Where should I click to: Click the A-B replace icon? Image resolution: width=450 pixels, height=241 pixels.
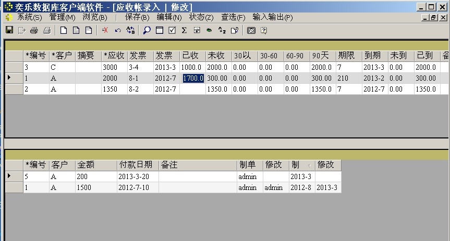coord(130,30)
